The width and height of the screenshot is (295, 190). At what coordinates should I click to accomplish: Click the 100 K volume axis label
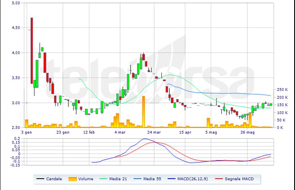(282, 112)
